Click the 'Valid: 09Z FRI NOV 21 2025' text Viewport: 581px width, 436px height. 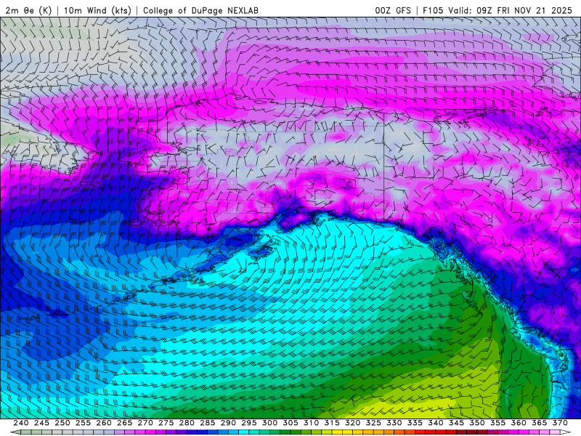click(x=510, y=10)
